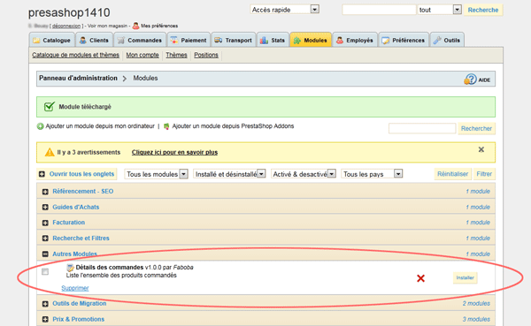This screenshot has width=531, height=326.
Task: Click the '3 modules' count text
Action: (476, 319)
